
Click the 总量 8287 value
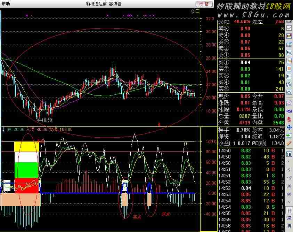(x=244, y=116)
